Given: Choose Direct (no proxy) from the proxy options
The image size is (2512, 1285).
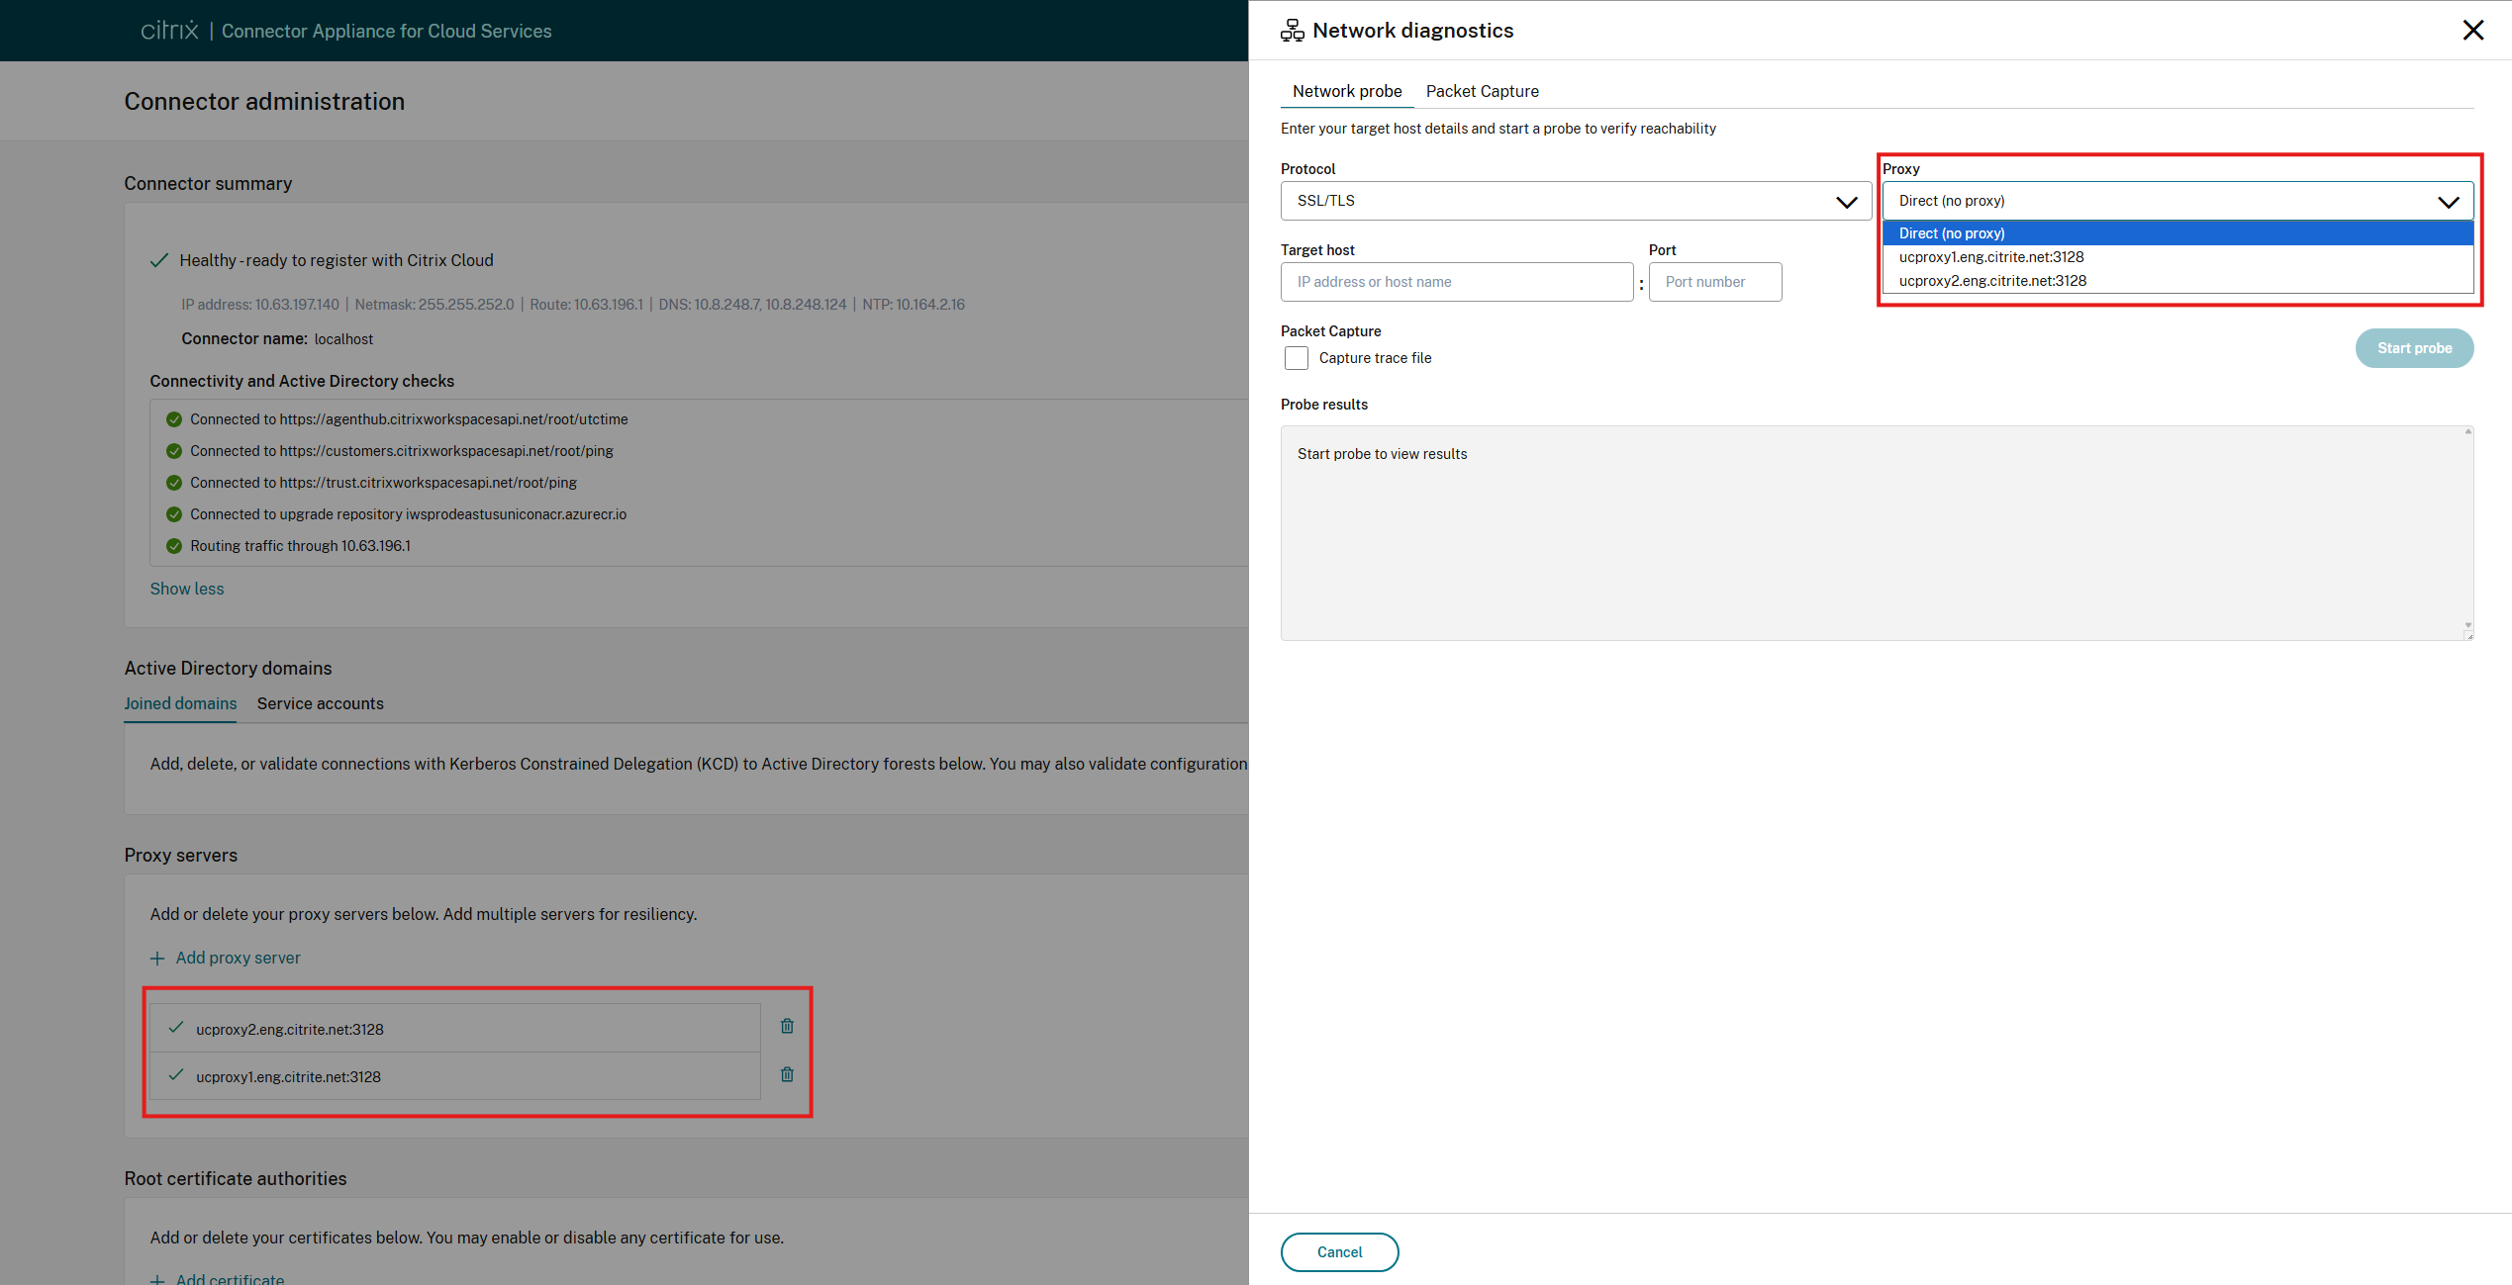Looking at the screenshot, I should click(x=1951, y=232).
